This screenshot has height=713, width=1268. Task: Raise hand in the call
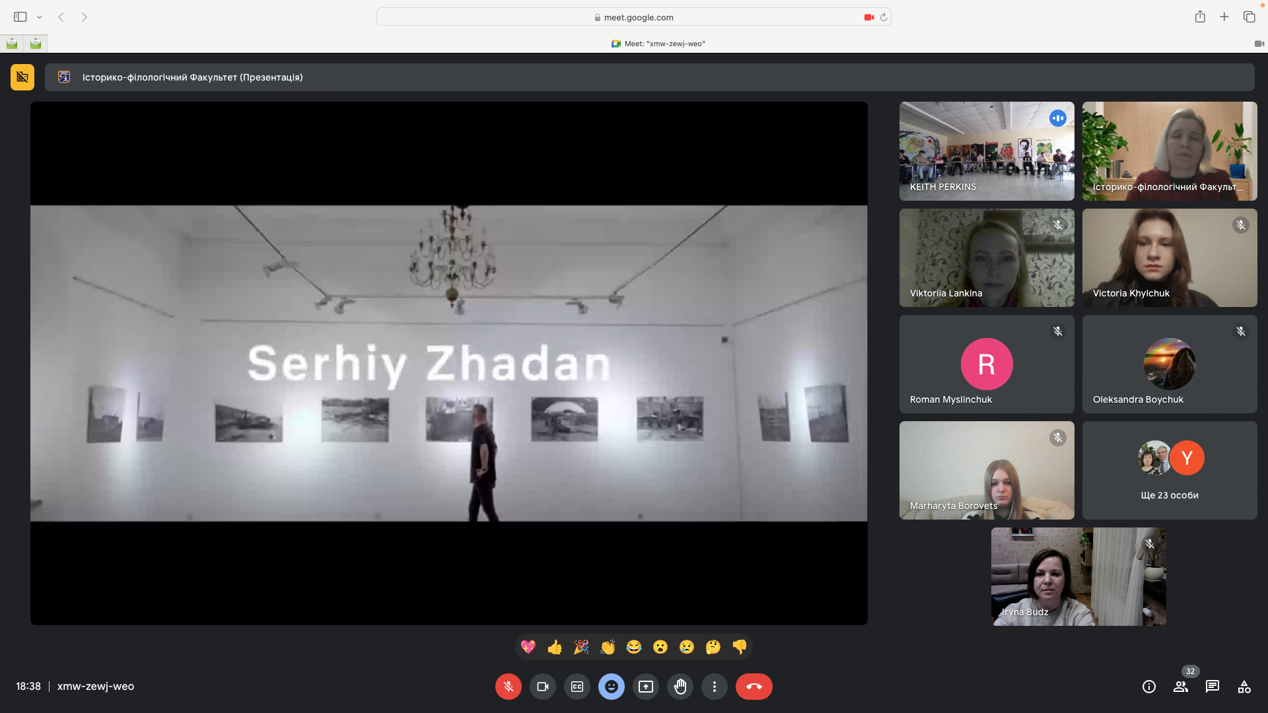click(680, 687)
